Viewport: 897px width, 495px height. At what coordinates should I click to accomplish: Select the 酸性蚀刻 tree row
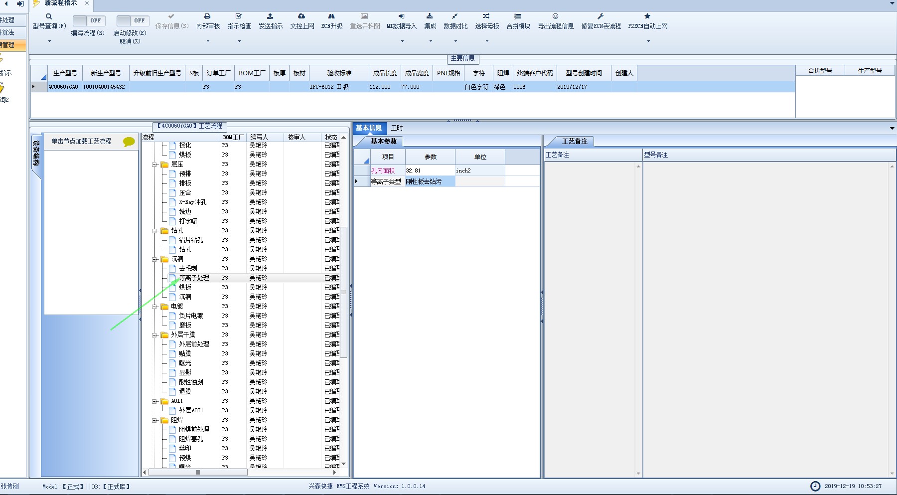[191, 382]
